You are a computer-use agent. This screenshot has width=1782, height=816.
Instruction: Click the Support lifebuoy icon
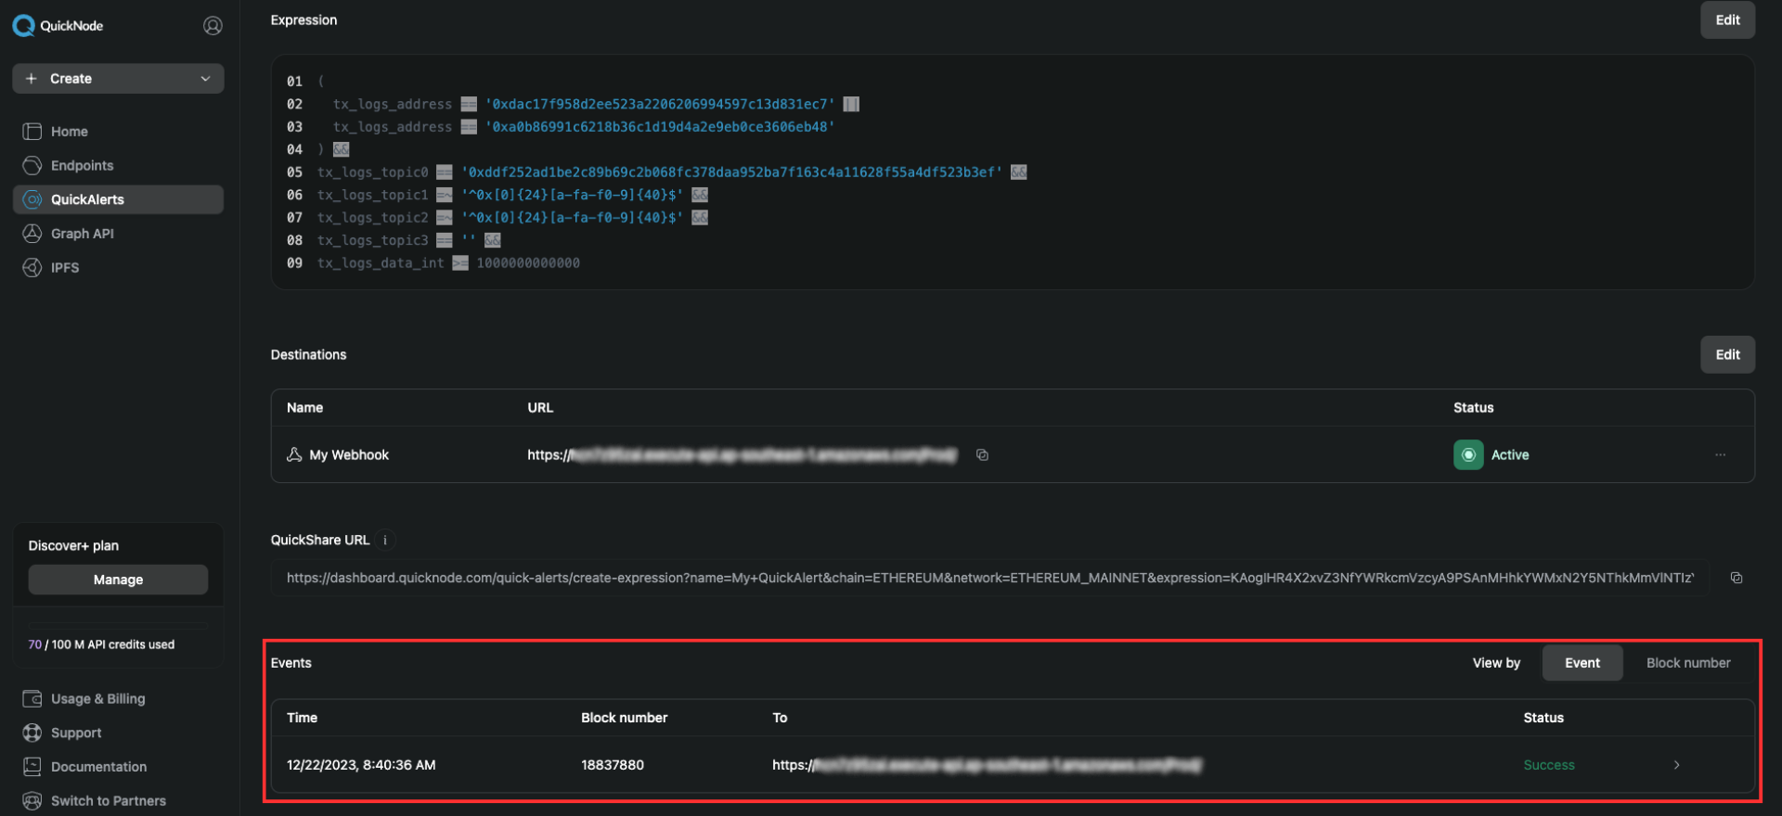pyautogui.click(x=32, y=733)
